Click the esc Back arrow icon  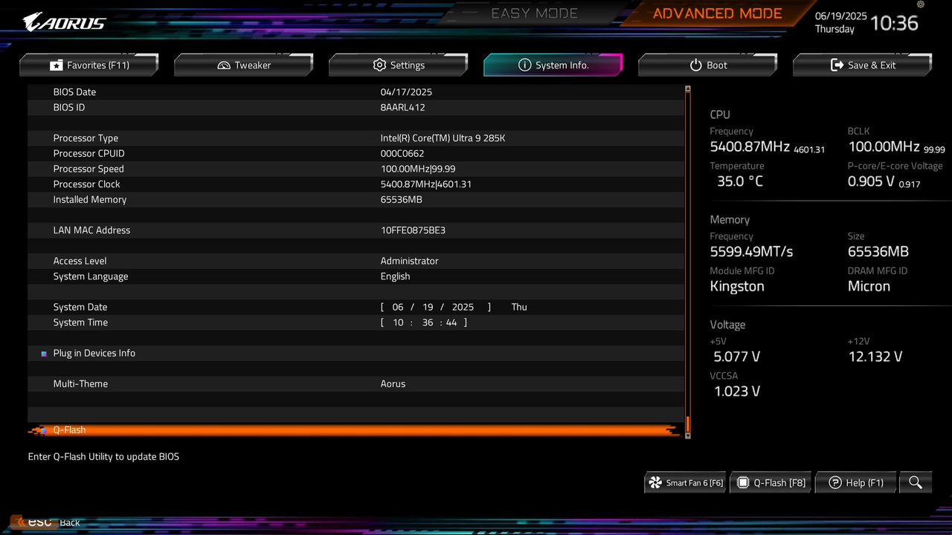tap(21, 522)
